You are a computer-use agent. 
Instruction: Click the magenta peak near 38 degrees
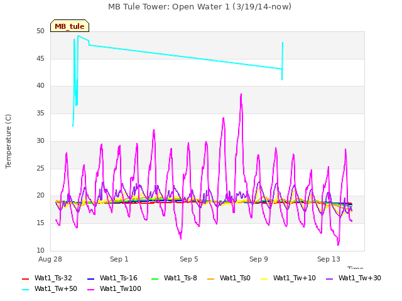point(241,95)
